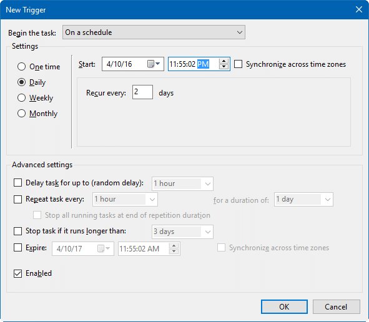Click the Cancel button
369x322 pixels.
pos(336,307)
